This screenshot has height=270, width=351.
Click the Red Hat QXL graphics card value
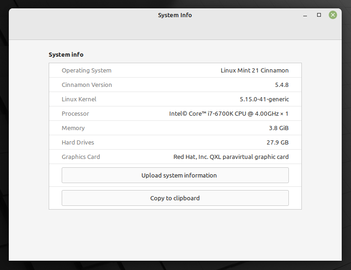(x=231, y=157)
